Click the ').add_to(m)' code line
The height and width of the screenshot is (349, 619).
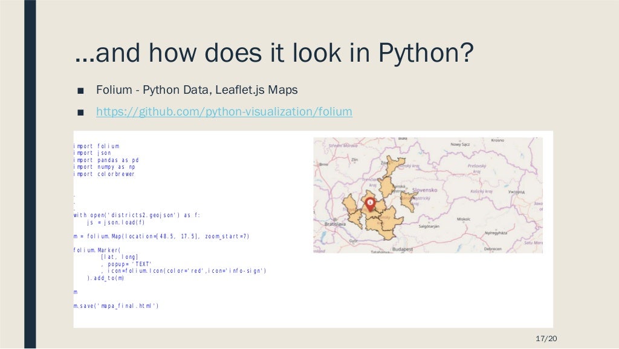pyautogui.click(x=106, y=278)
